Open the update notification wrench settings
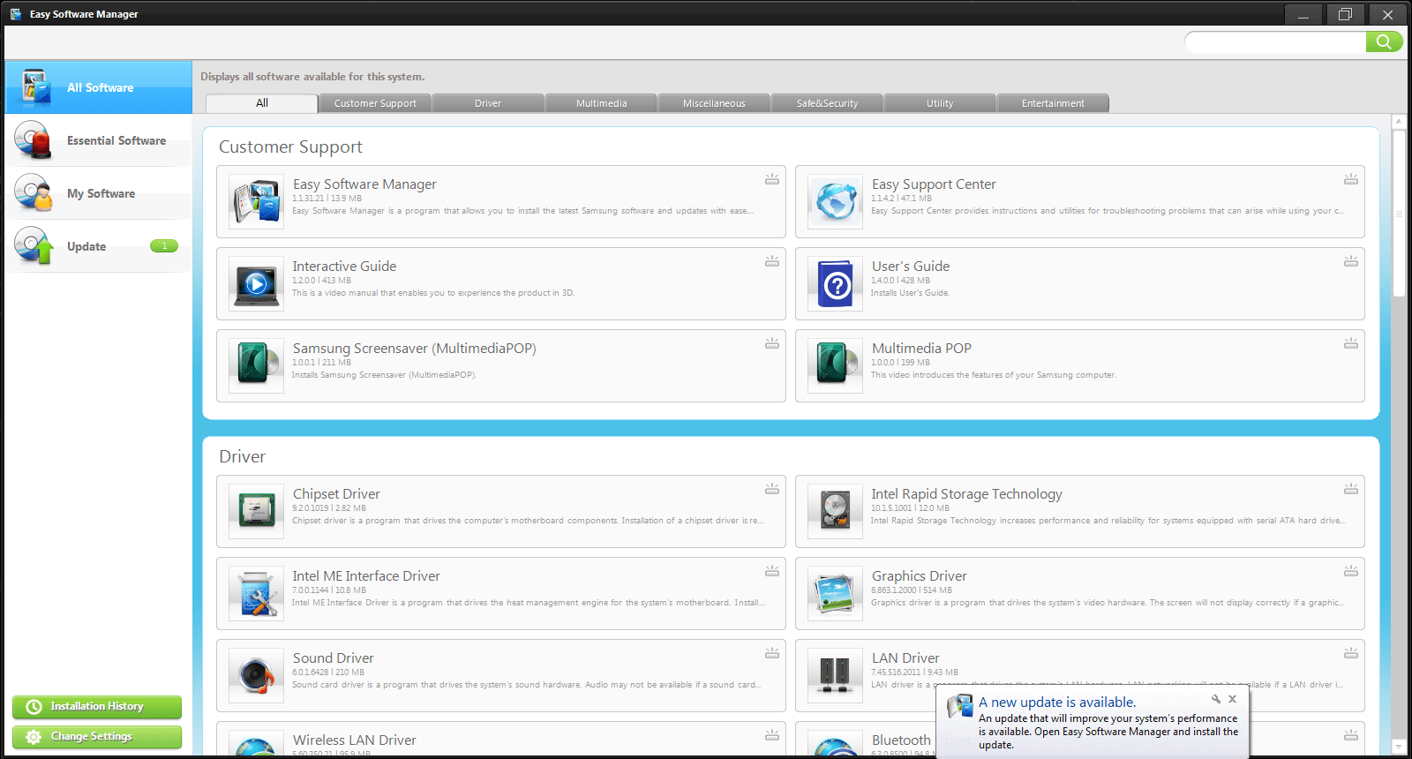This screenshot has height=759, width=1412. pyautogui.click(x=1216, y=699)
